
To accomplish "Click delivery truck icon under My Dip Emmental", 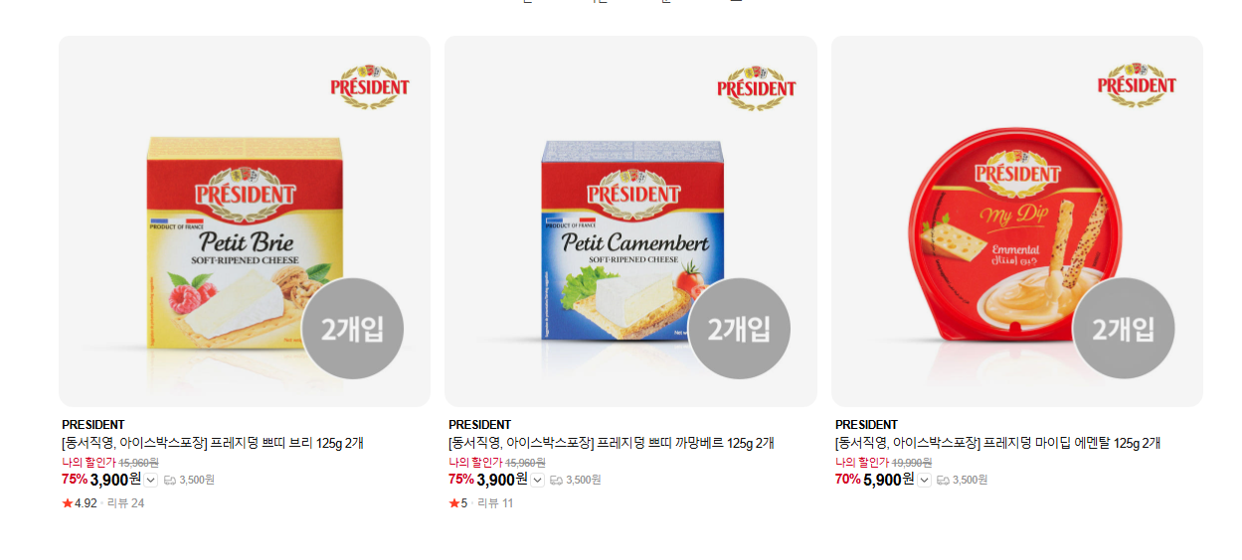I will click(x=943, y=481).
